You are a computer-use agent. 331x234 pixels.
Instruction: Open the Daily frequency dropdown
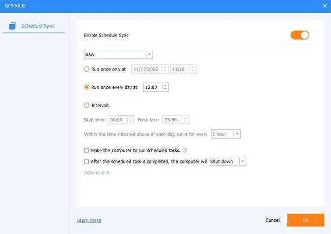[x=118, y=54]
